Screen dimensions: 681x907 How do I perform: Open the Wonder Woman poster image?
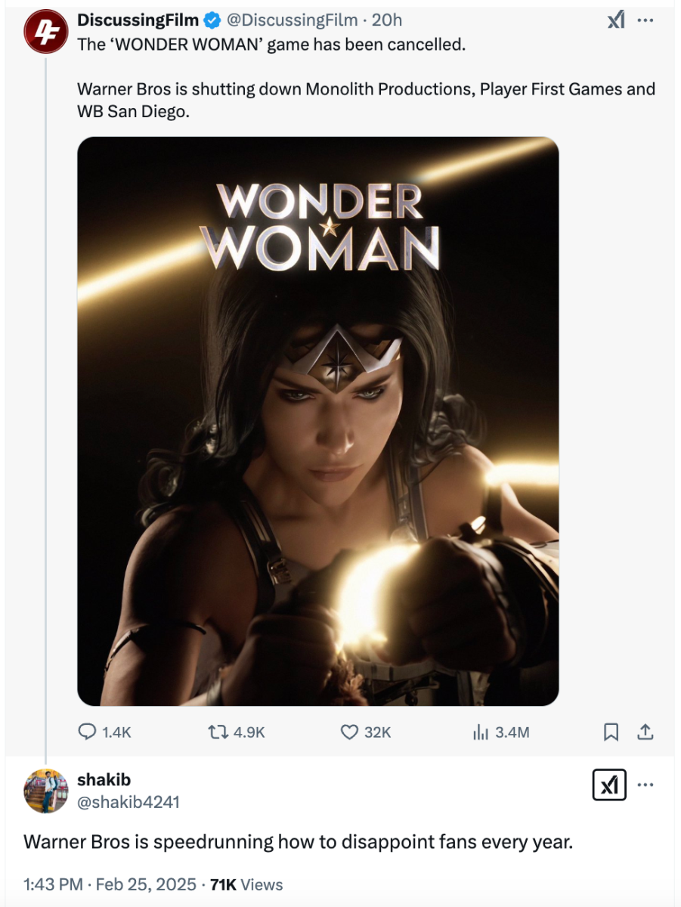317,421
